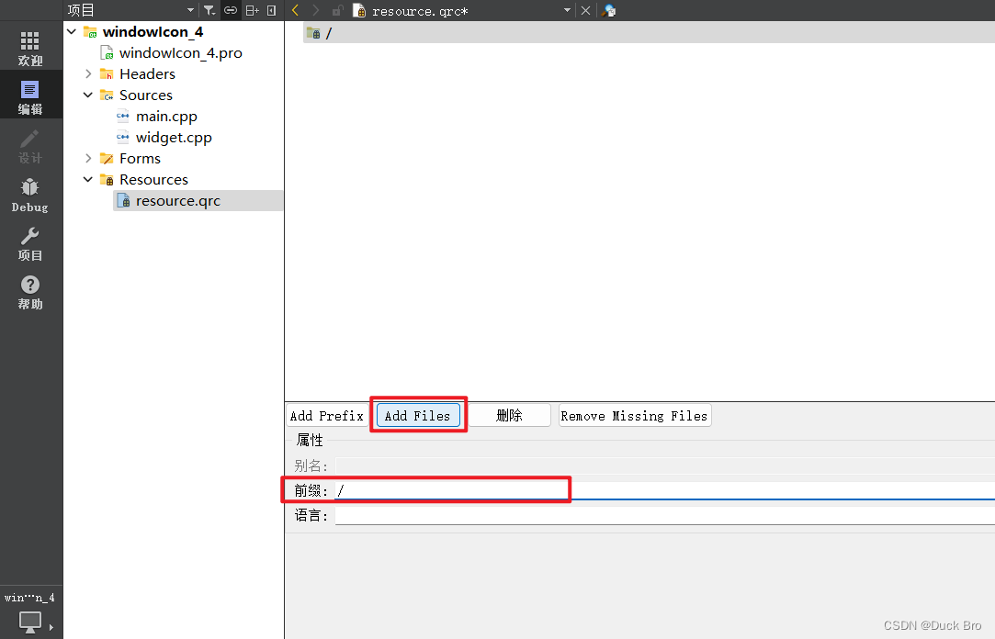Click the Add Prefix button
This screenshot has height=639, width=995.
(x=326, y=415)
